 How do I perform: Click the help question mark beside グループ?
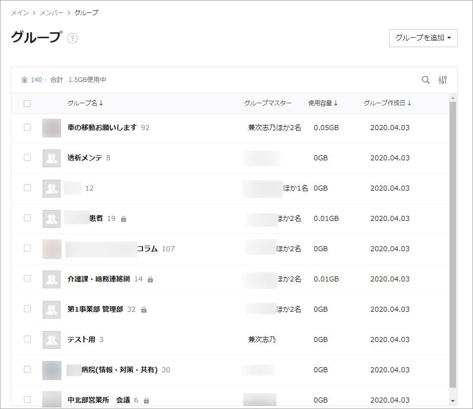[x=72, y=38]
